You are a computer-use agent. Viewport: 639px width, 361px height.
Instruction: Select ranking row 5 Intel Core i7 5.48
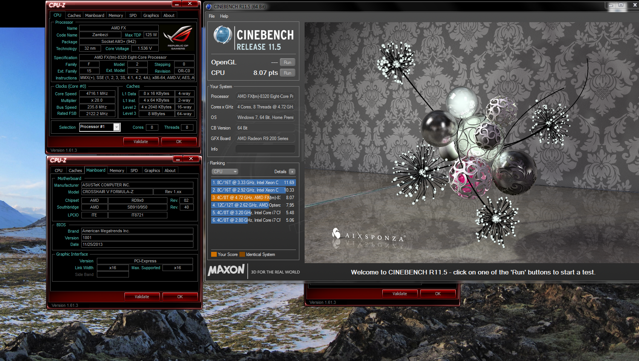253,213
